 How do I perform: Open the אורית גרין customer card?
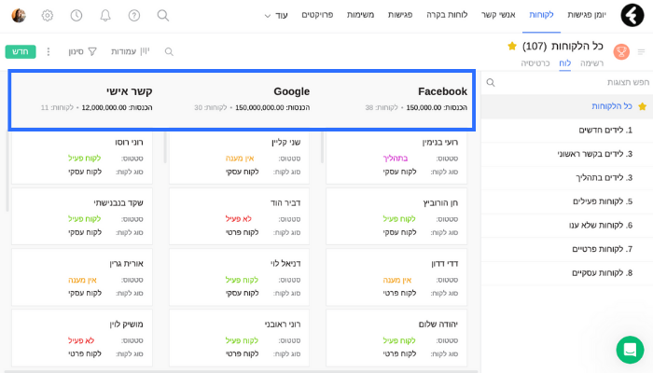pyautogui.click(x=82, y=277)
